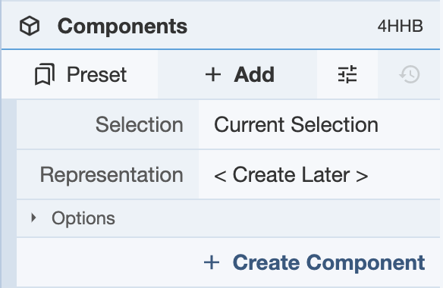Click the Representation field label
The height and width of the screenshot is (288, 443).
coord(112,175)
